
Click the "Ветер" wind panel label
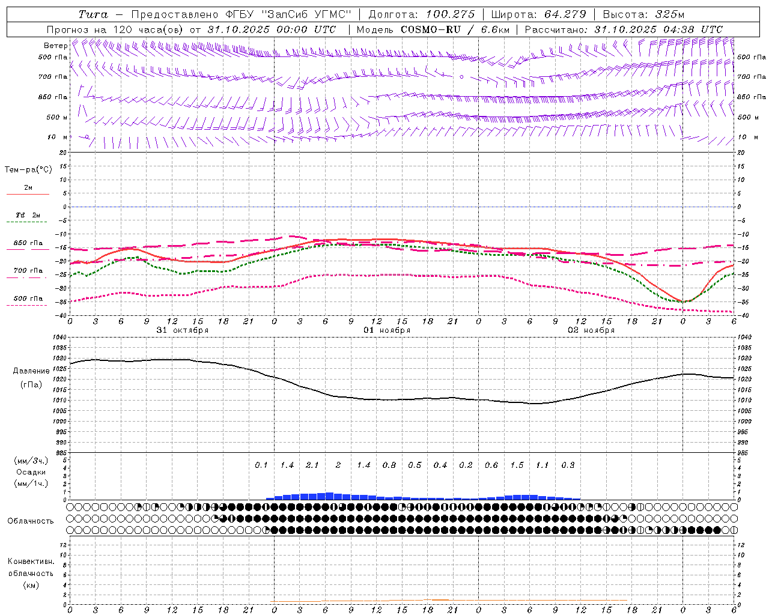(x=55, y=46)
